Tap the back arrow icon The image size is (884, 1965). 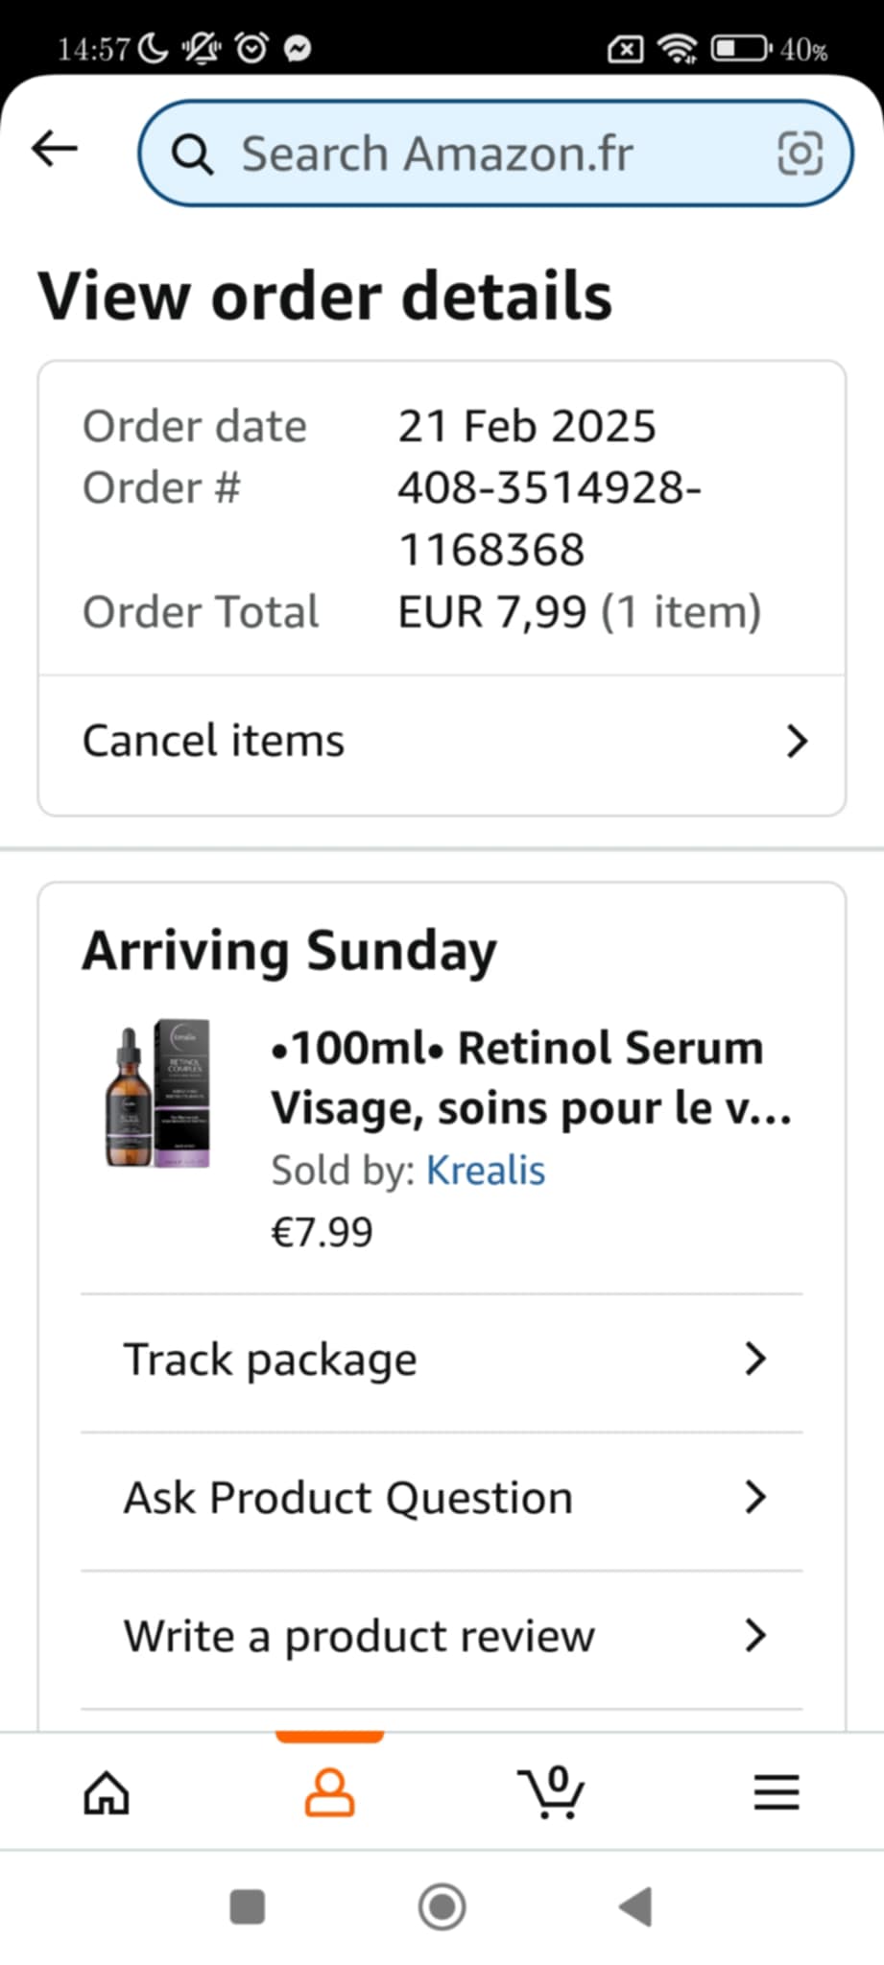pyautogui.click(x=55, y=150)
